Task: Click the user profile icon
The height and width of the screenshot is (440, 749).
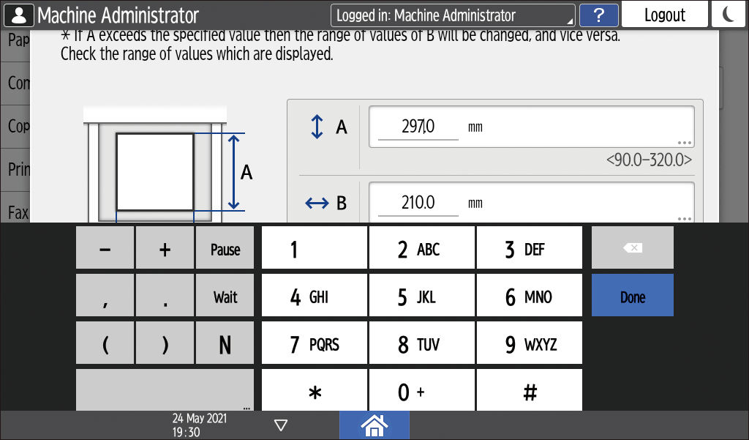Action: coord(18,15)
